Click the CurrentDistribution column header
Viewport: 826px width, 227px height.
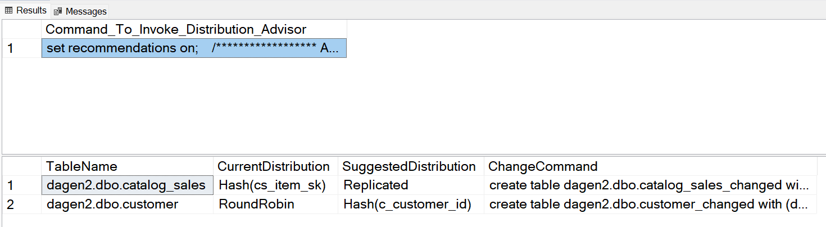coord(276,166)
